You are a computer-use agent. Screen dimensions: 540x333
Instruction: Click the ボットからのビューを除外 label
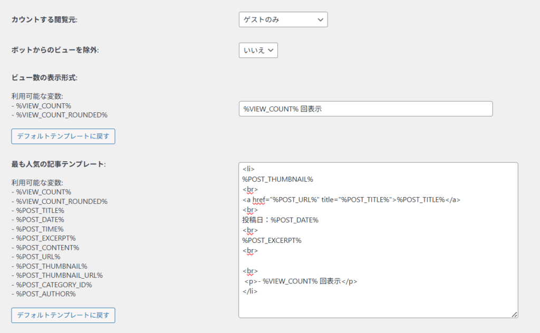click(x=55, y=50)
